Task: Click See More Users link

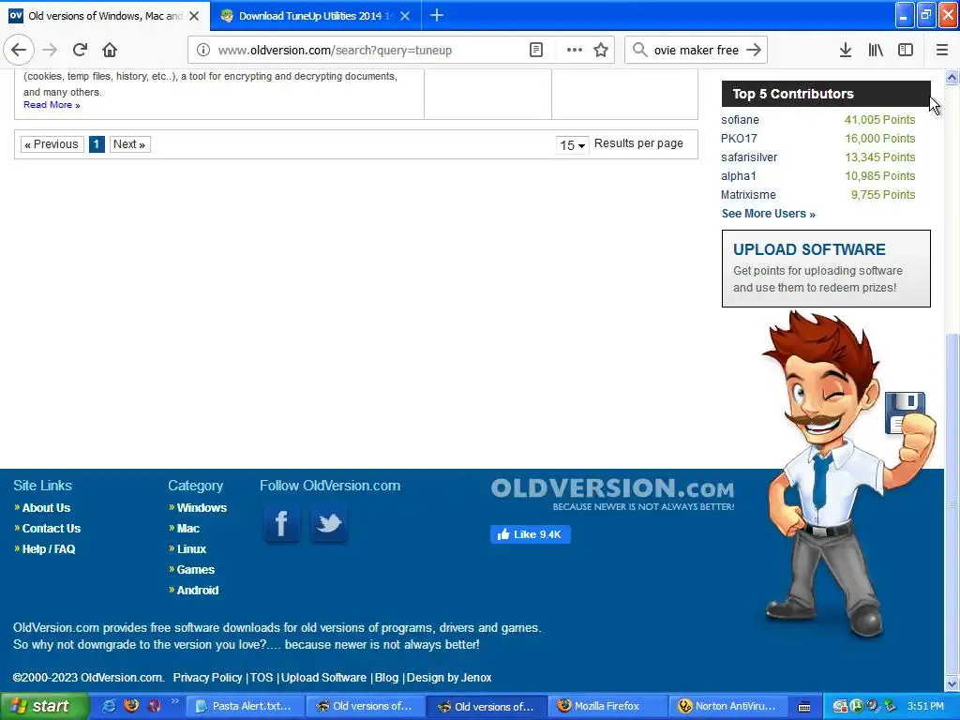Action: tap(769, 214)
